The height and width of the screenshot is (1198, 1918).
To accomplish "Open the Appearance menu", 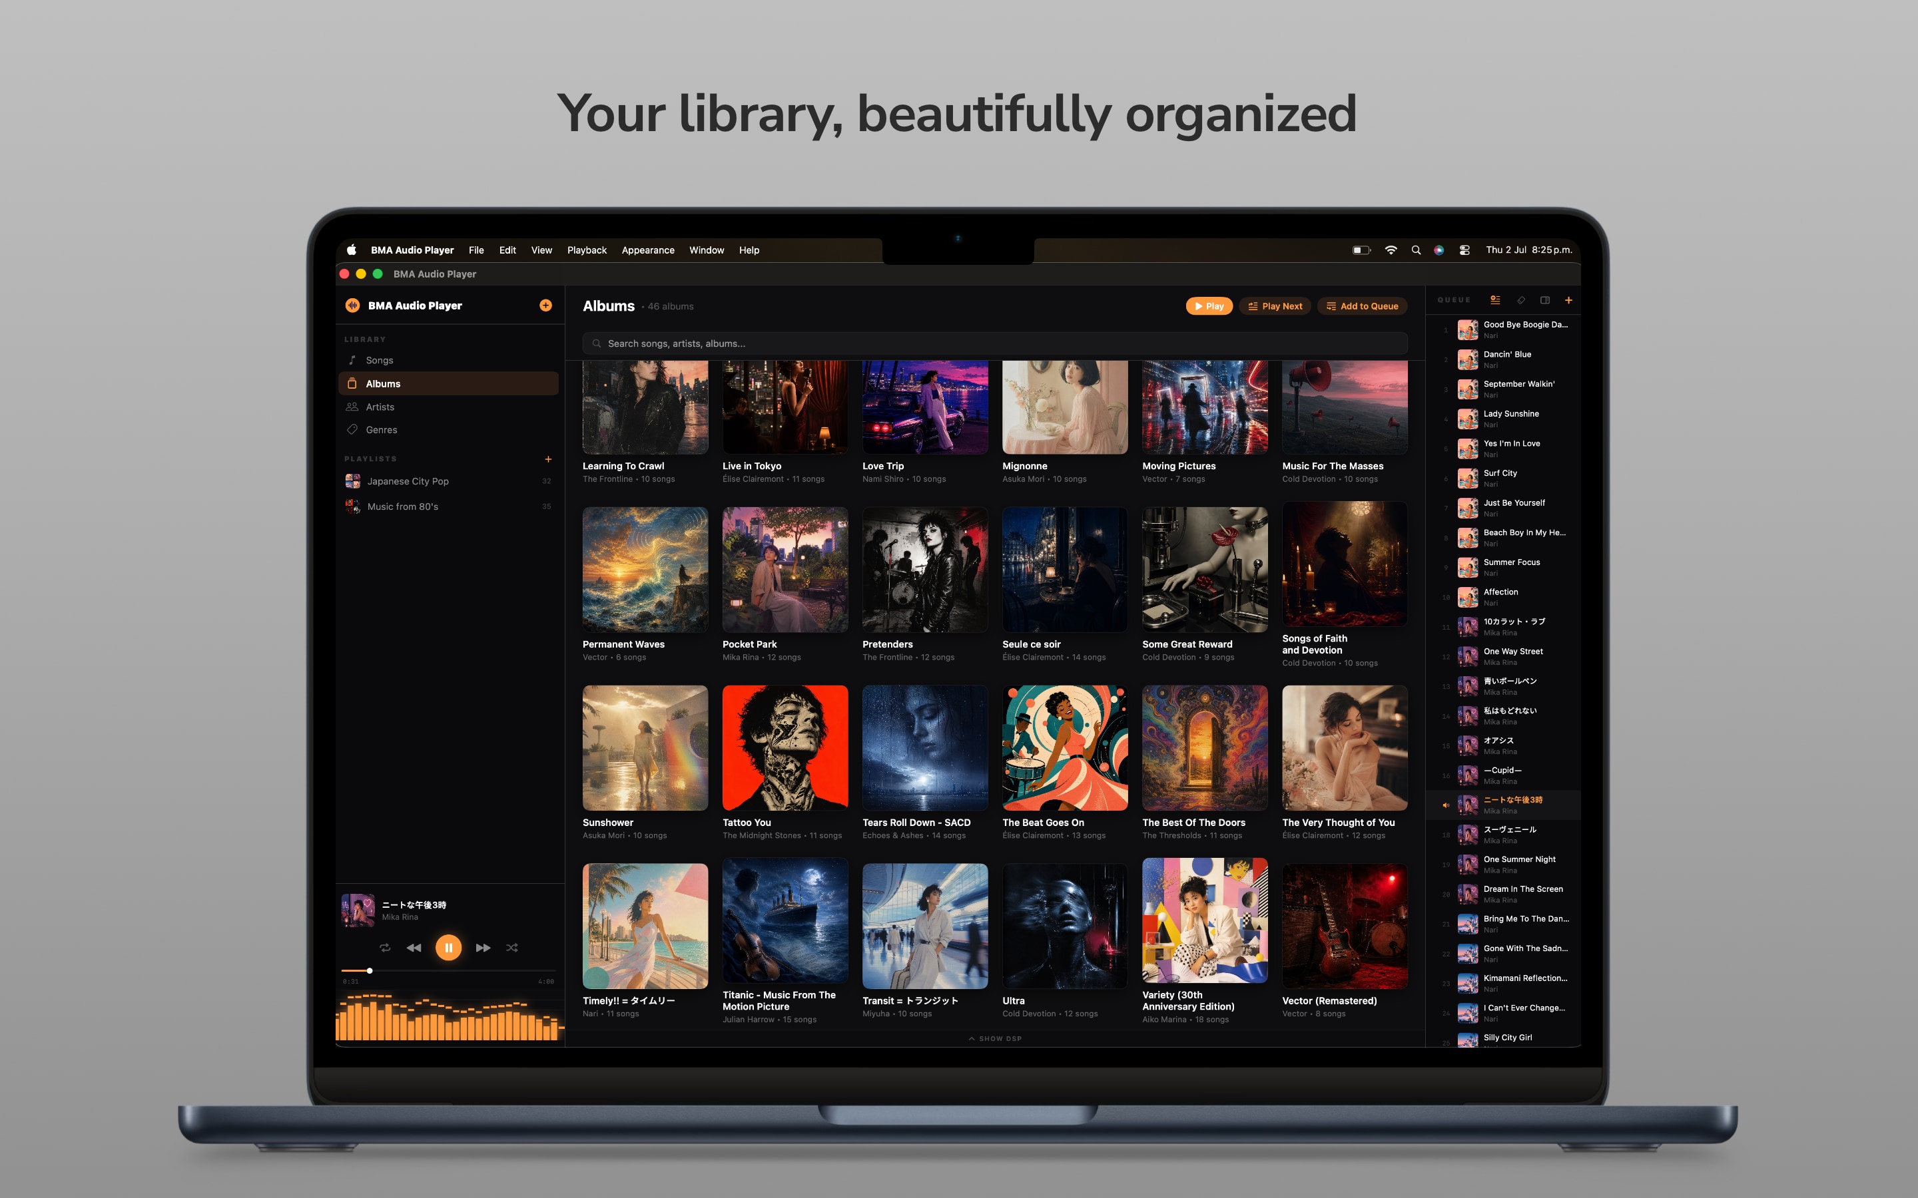I will pos(647,250).
